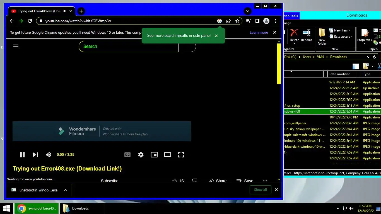This screenshot has height=214, width=381.
Task: Toggle the preview pane icon in Explorer
Action: pos(356,66)
